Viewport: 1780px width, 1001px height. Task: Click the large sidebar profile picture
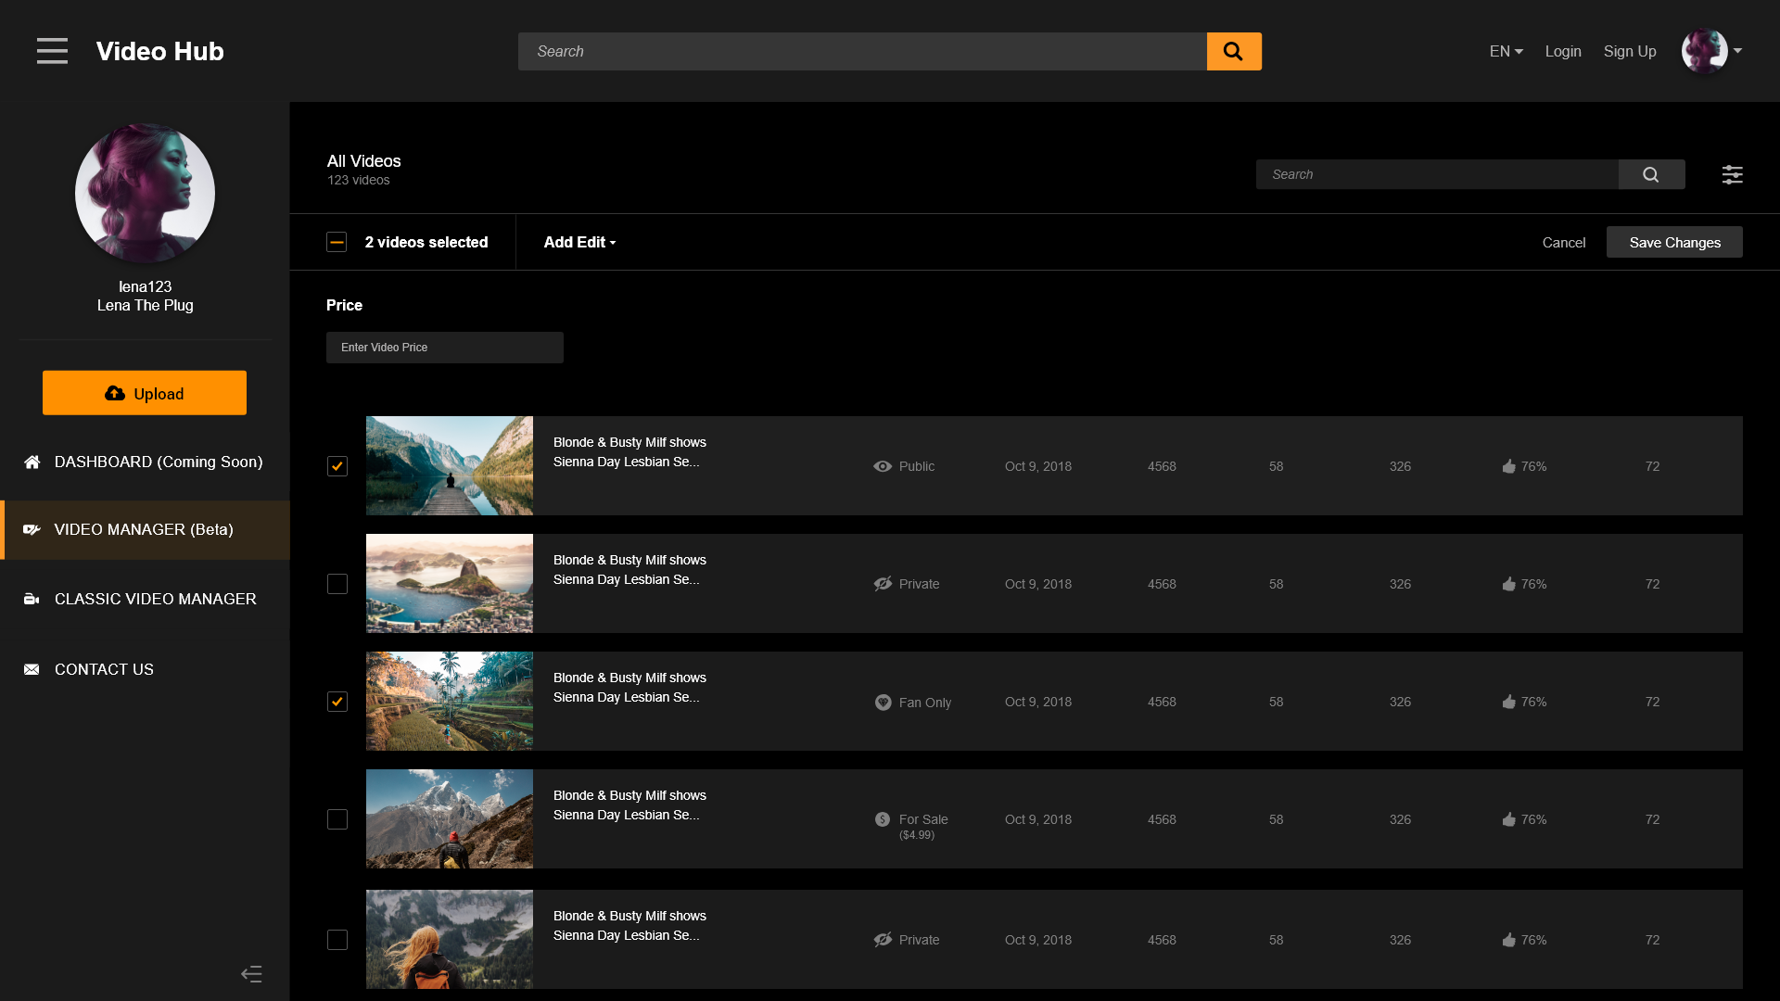click(x=145, y=193)
